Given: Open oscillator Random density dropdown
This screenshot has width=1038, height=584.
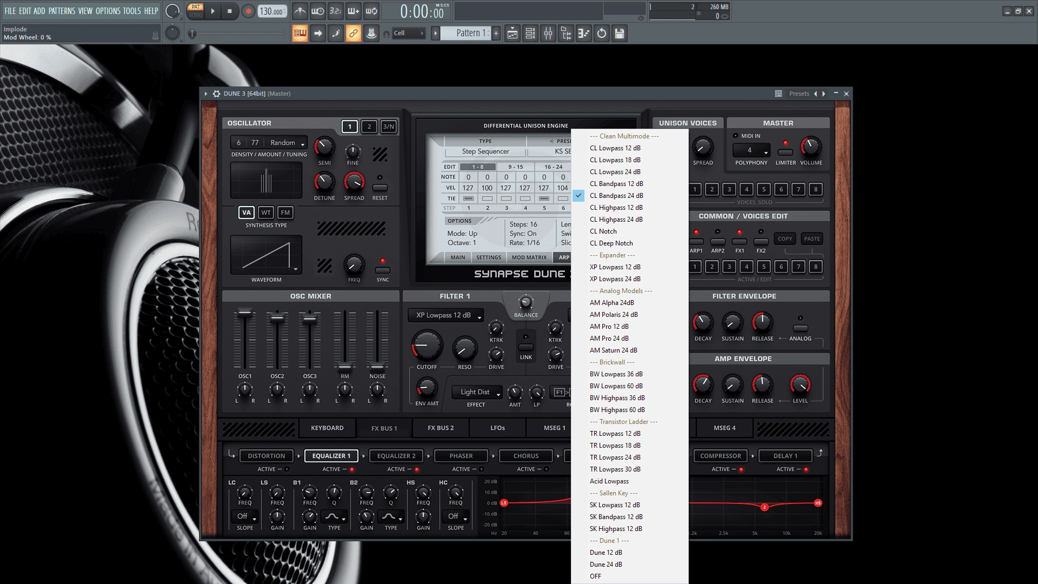Looking at the screenshot, I should point(288,143).
